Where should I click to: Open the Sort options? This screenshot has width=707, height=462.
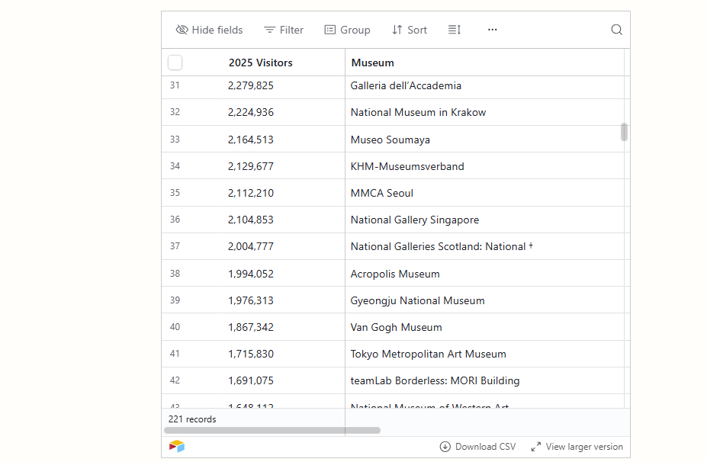coord(410,30)
